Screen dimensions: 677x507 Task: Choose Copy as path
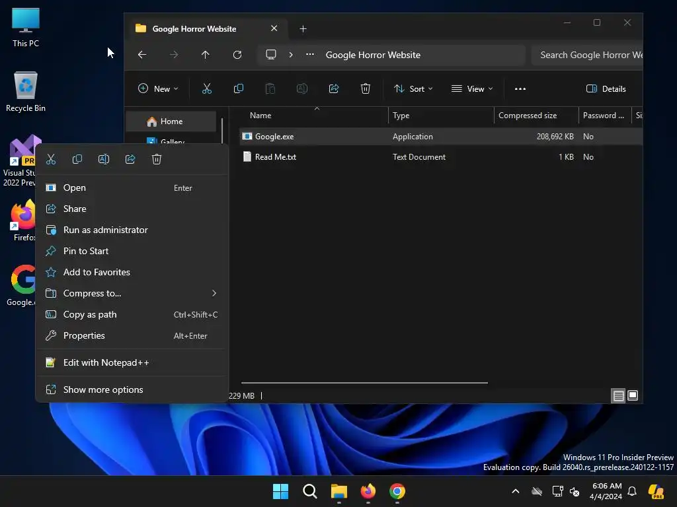(x=132, y=314)
